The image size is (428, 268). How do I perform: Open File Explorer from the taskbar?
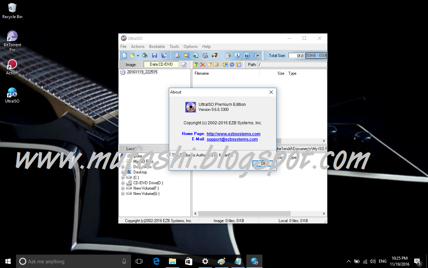coord(173,261)
